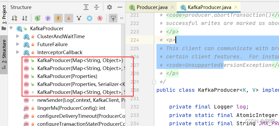This screenshot has width=279, height=126.
Task: Toggle Show non-public members lock filter
Action: tap(68, 18)
